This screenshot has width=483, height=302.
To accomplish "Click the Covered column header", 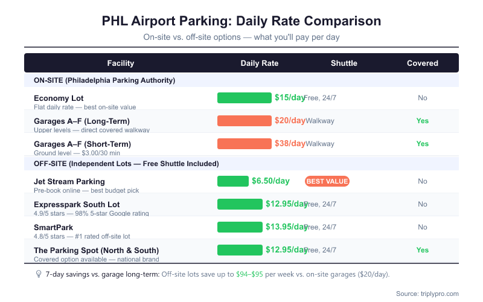I will tap(423, 63).
